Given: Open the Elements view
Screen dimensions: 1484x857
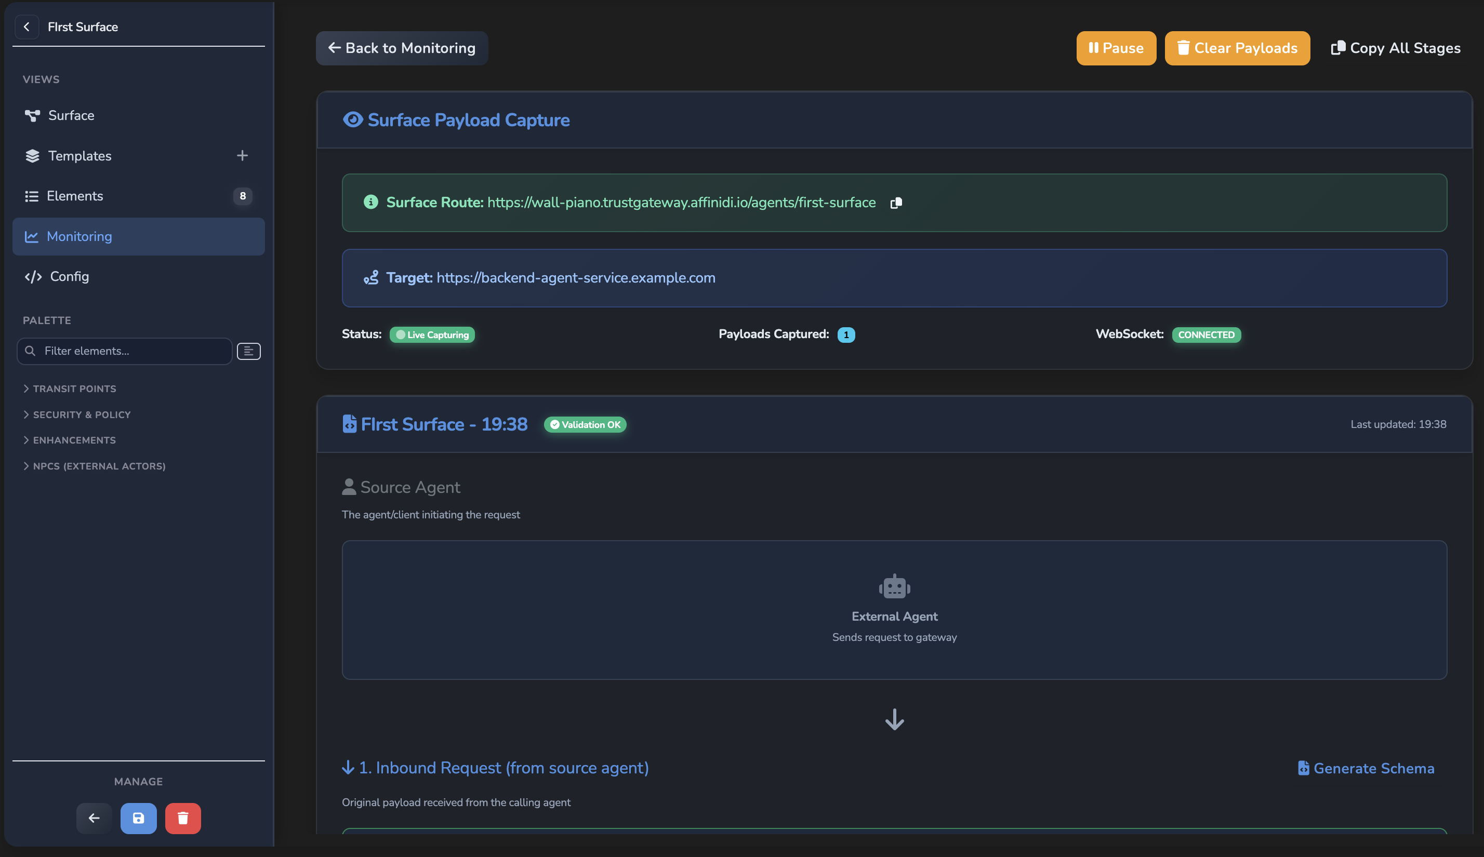Looking at the screenshot, I should point(138,196).
